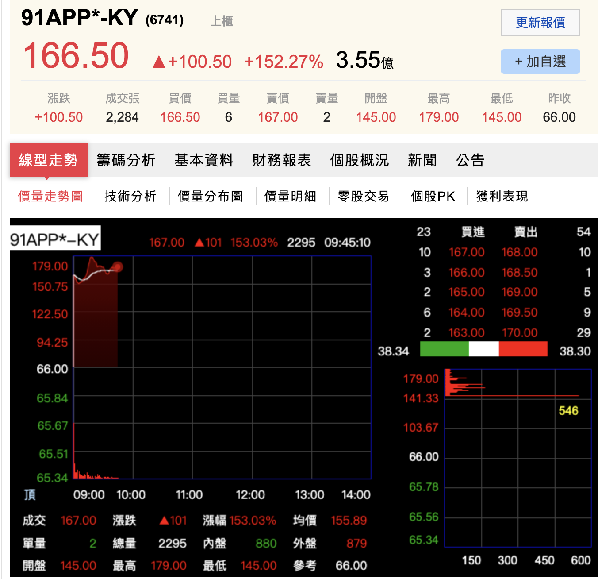
Task: Click the red triangle before 101 in chart header
Action: (x=199, y=243)
